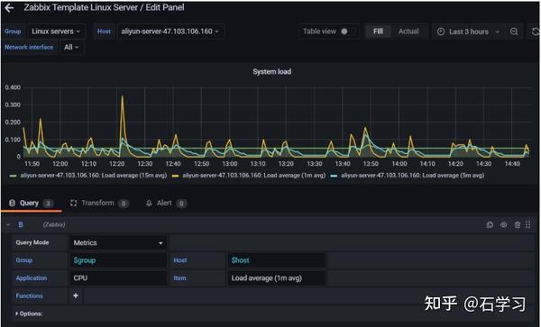541x327 pixels.
Task: Click the clock icon in time picker
Action: (441, 32)
